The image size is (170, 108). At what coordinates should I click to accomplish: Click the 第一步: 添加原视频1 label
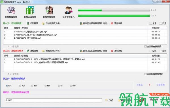click(x=13, y=23)
